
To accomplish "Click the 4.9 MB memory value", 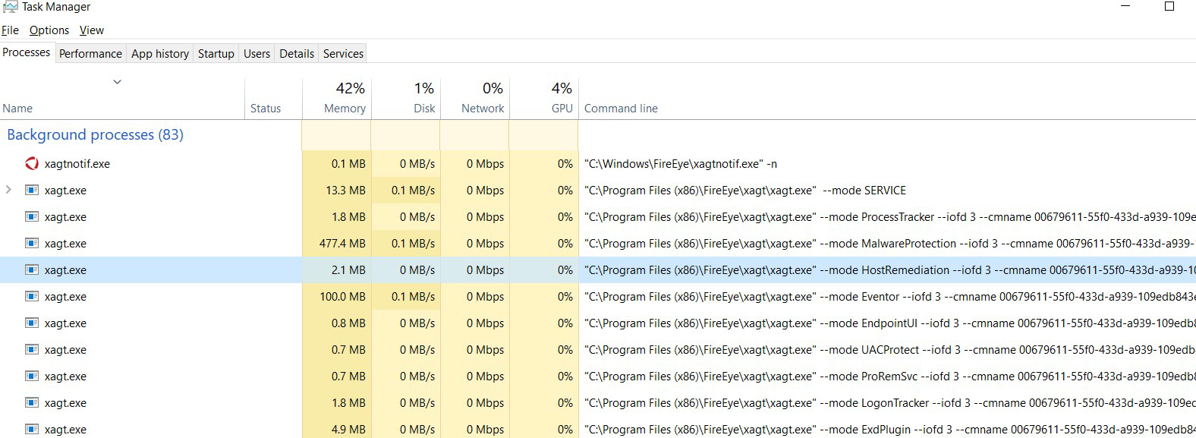I will 348,430.
